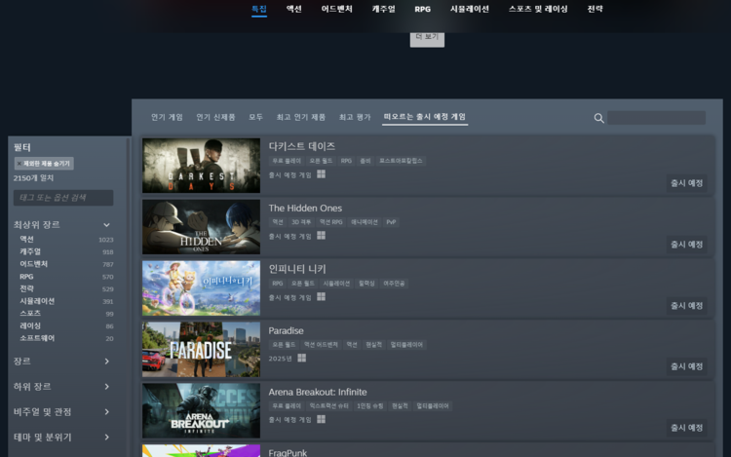Collapse the 최상위 장르 section
This screenshot has width=731, height=457.
tap(106, 225)
